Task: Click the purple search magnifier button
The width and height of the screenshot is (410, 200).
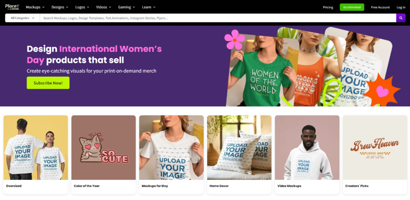Action: (x=401, y=18)
